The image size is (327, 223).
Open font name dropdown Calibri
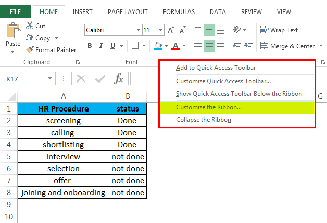[138, 30]
